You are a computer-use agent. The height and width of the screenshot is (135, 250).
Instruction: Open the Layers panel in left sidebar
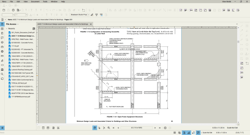2,42
